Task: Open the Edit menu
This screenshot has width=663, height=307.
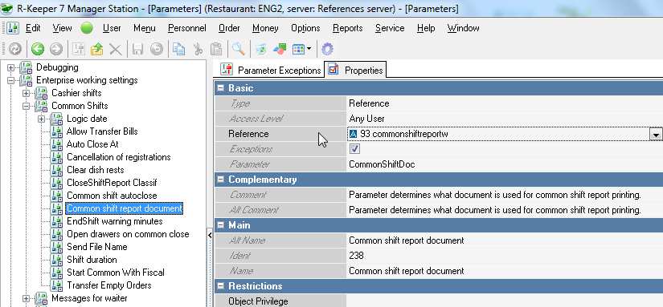Action: 33,28
